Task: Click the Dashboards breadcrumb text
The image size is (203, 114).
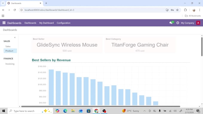Action: coord(10,30)
